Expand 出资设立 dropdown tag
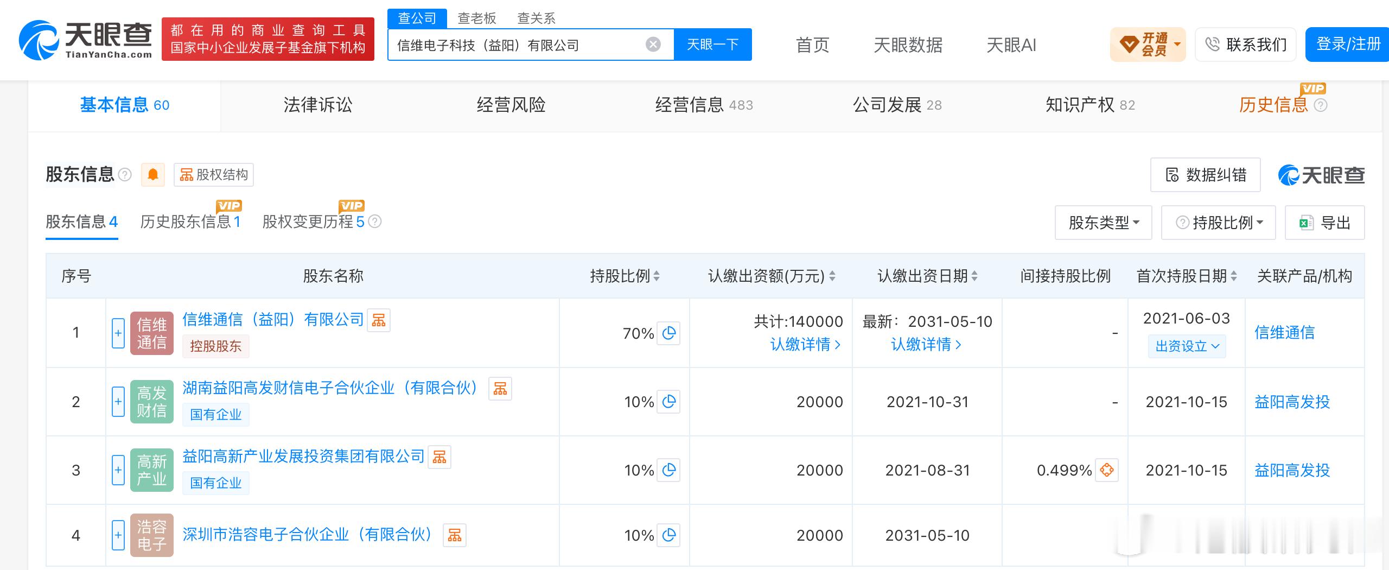Image resolution: width=1389 pixels, height=570 pixels. point(1187,346)
